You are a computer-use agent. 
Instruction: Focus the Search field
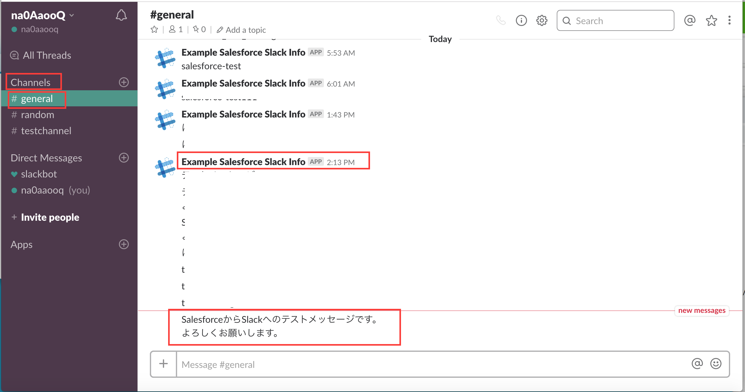pyautogui.click(x=615, y=21)
